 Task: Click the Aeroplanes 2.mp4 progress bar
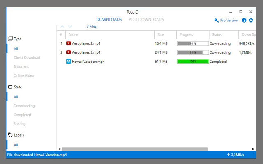[x=193, y=43]
